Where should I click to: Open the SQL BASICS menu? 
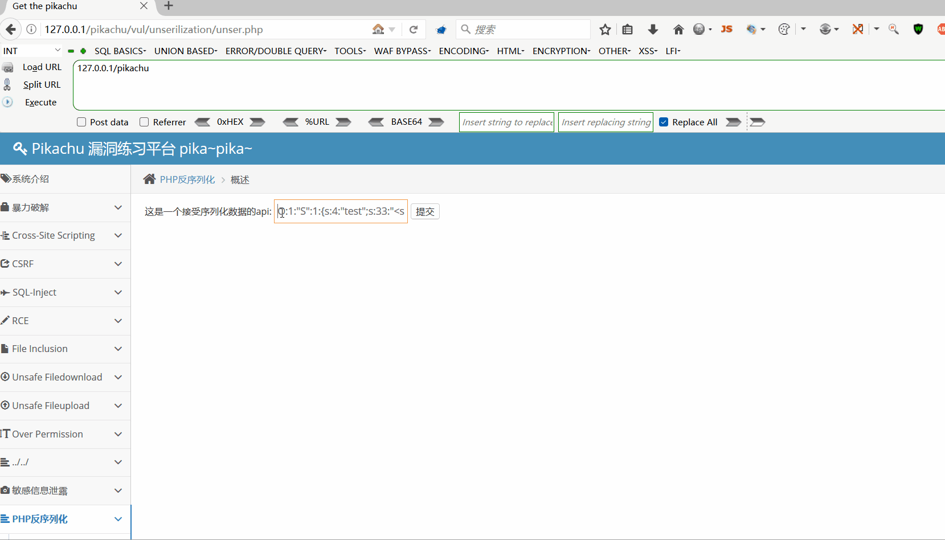click(120, 51)
